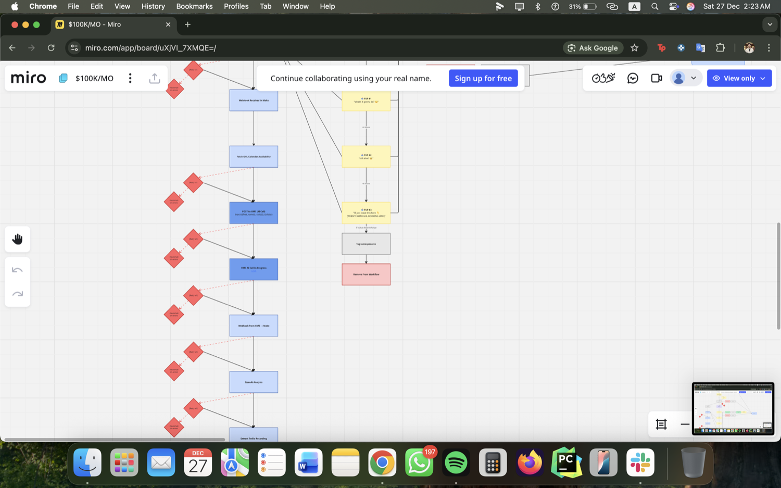Open Spotify from the Dock
This screenshot has height=488, width=781.
click(x=456, y=462)
